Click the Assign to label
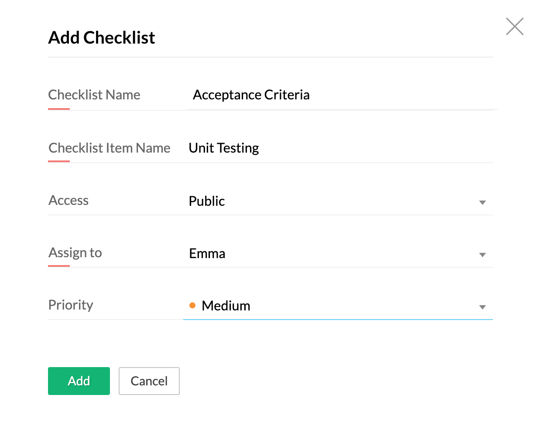The image size is (541, 429). (75, 253)
